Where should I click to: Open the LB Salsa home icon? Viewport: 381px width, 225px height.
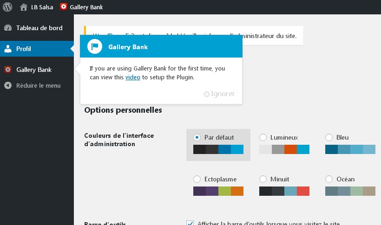pos(24,7)
